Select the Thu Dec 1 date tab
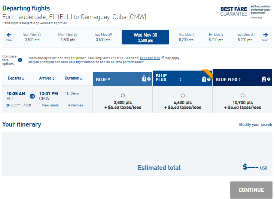 (x=186, y=37)
